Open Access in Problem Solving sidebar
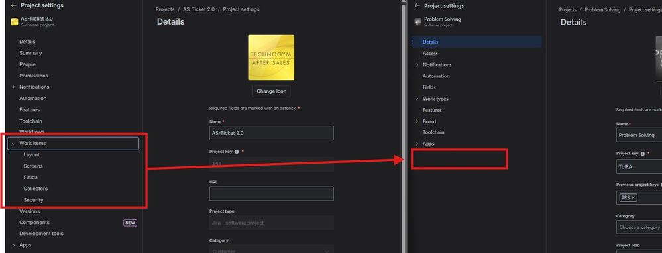The width and height of the screenshot is (662, 253). tap(430, 54)
